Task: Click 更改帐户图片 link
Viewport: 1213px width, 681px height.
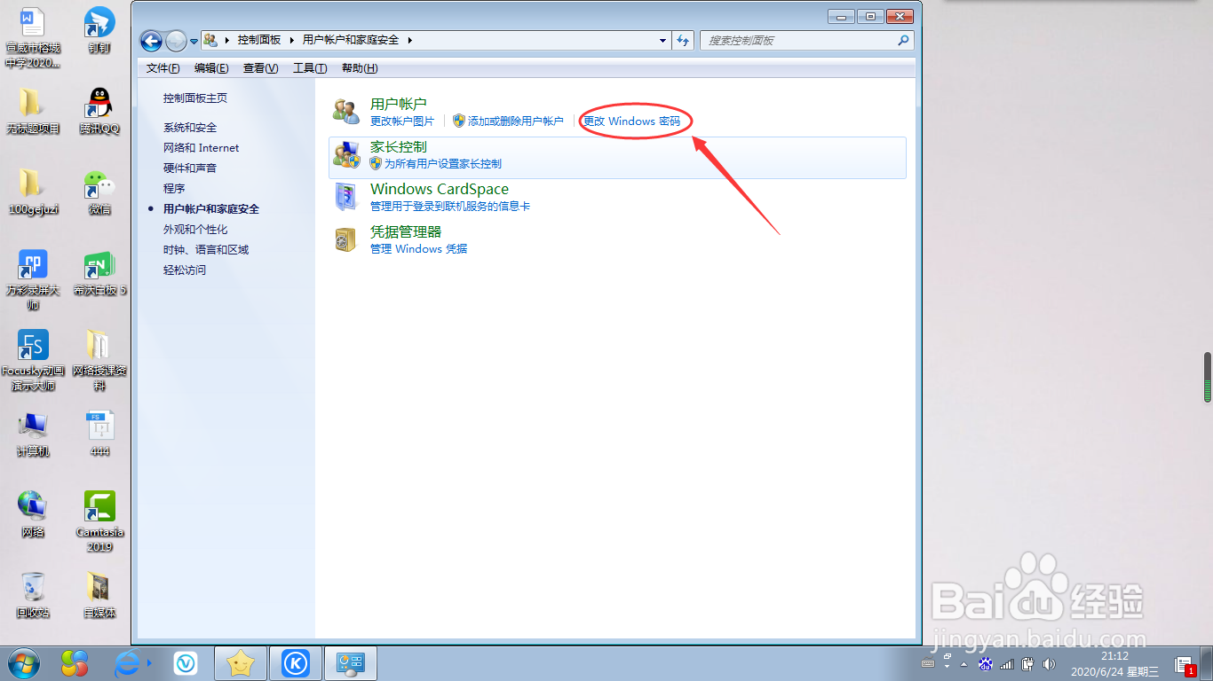Action: click(402, 121)
